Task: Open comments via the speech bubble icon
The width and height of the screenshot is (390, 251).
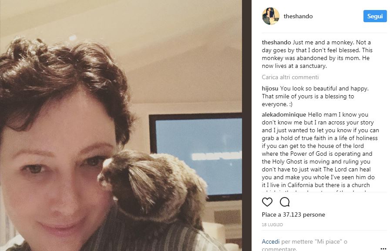Action: coord(285,202)
